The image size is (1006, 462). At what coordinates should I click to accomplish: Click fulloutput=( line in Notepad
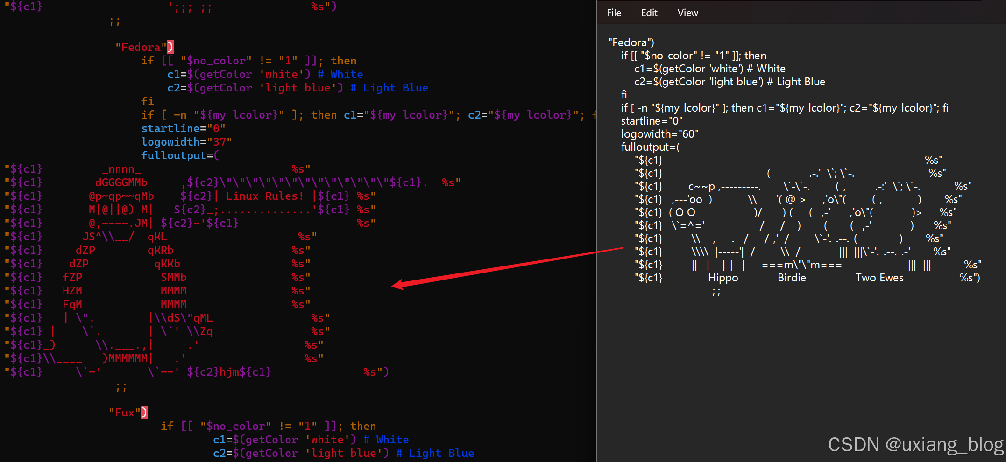(651, 147)
